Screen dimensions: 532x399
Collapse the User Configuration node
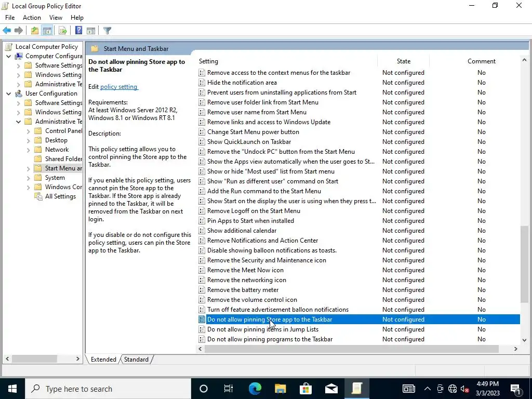click(8, 94)
